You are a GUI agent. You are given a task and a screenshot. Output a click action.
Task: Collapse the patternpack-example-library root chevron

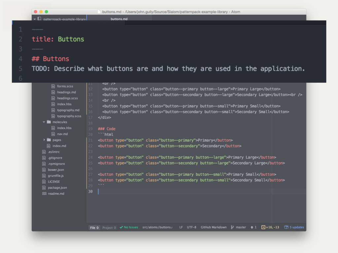[34, 19]
